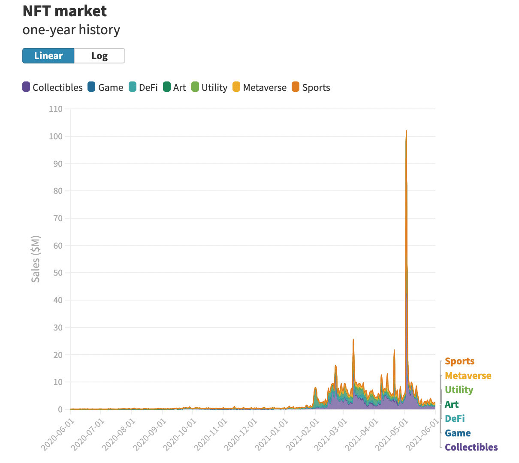Select the Utility label right of chart
Image resolution: width=519 pixels, height=463 pixels.
coord(459,390)
